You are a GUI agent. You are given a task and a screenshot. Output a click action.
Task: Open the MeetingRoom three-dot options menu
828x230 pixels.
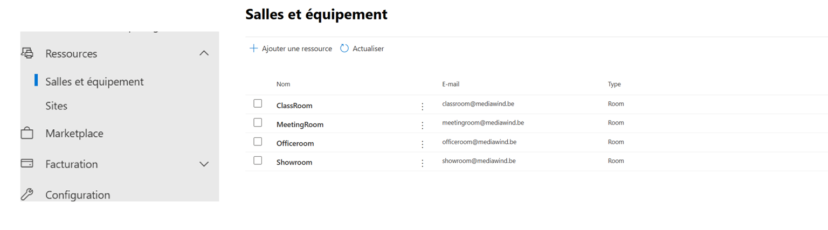[x=423, y=126]
